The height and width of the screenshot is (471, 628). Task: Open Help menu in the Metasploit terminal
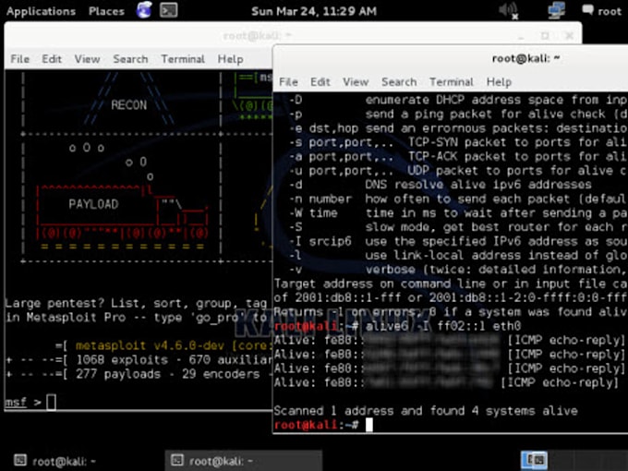click(230, 59)
